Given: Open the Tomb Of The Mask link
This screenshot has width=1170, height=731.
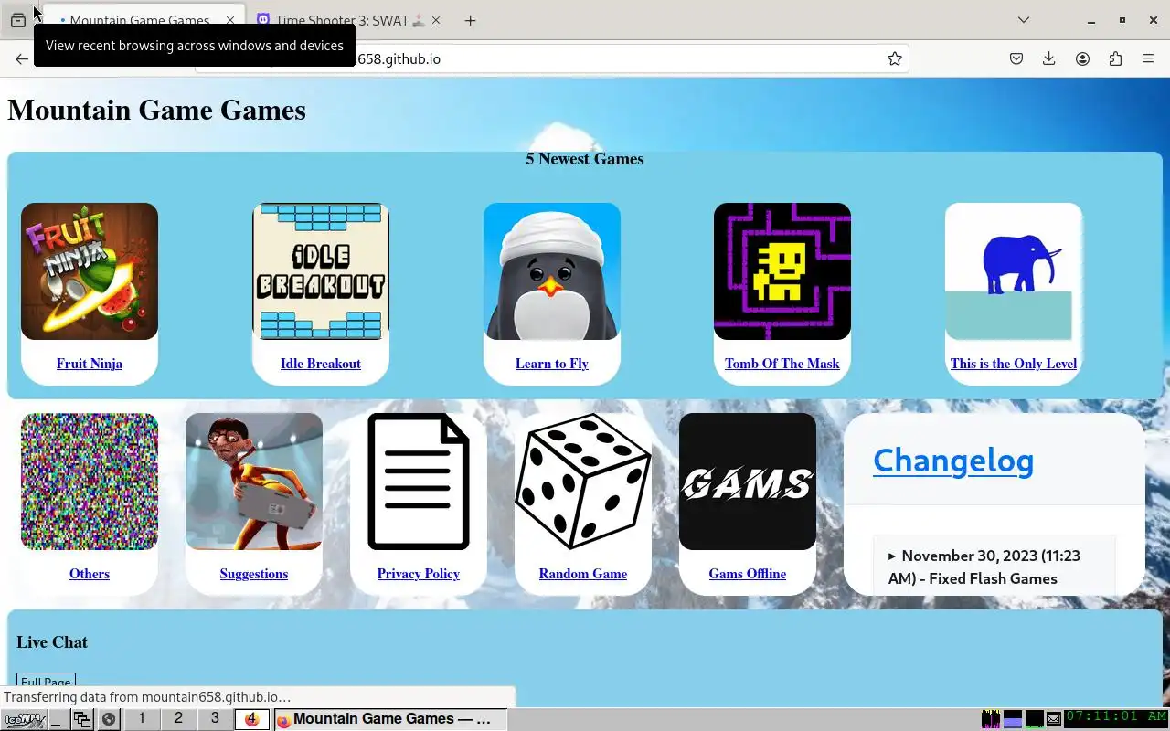Looking at the screenshot, I should coord(782,364).
